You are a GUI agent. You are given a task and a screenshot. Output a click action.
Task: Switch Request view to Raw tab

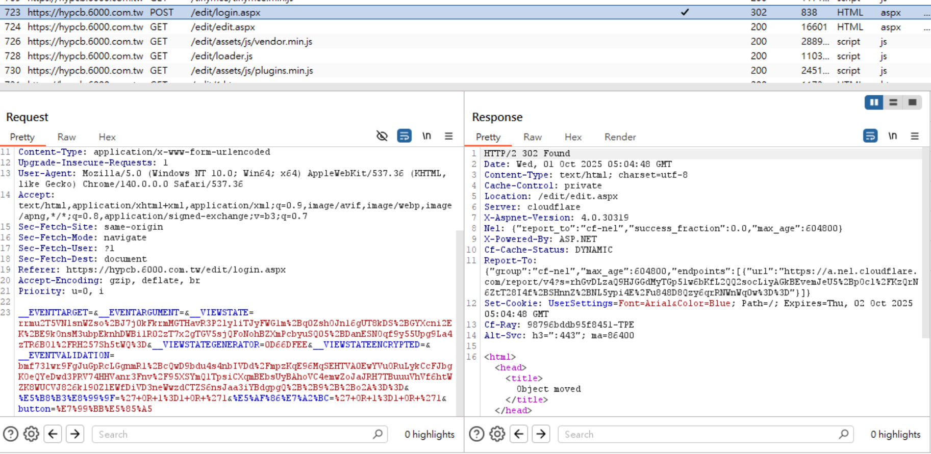(66, 137)
